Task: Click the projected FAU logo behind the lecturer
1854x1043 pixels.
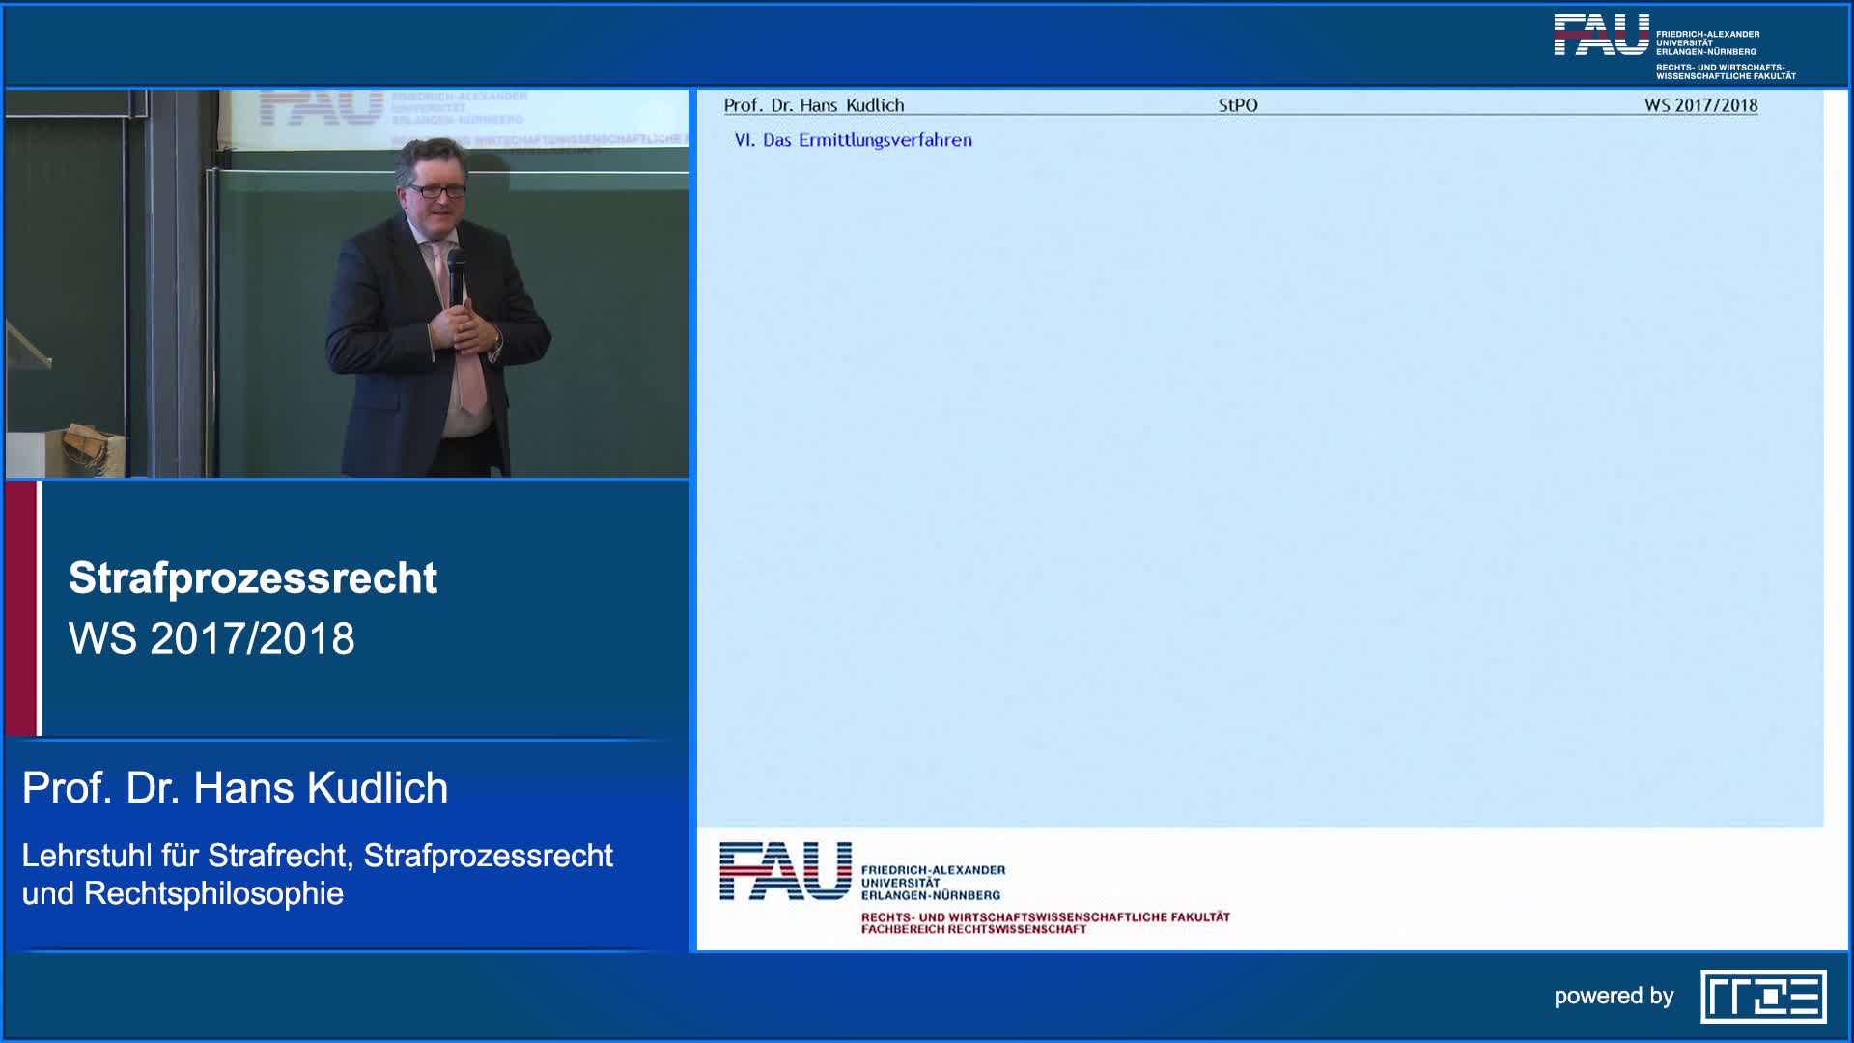Action: point(321,108)
